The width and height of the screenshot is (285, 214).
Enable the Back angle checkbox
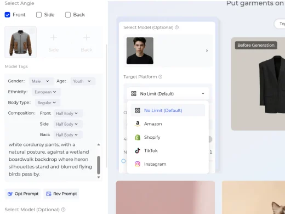(x=68, y=15)
